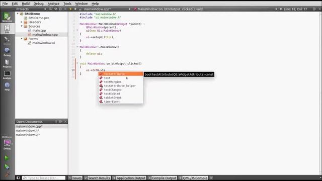Open the Debug menu
The image size is (322, 181).
click(x=38, y=4)
